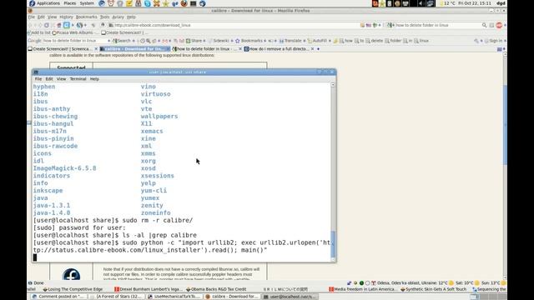Click the Google toolbar wrench settings icon
The height and width of the screenshot is (300, 534).
476,41
